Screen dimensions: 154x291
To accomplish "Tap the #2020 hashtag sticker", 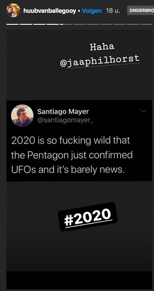I will [88, 217].
